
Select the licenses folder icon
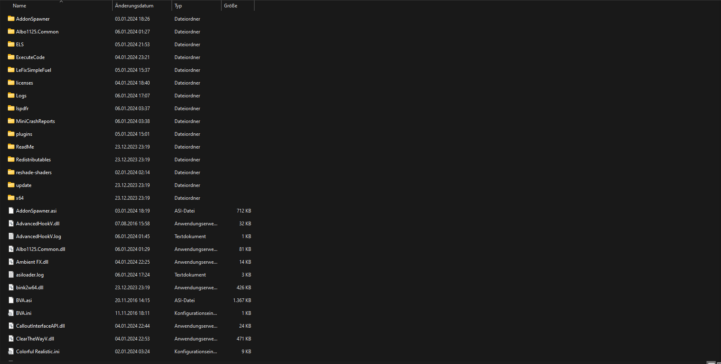[x=11, y=83]
